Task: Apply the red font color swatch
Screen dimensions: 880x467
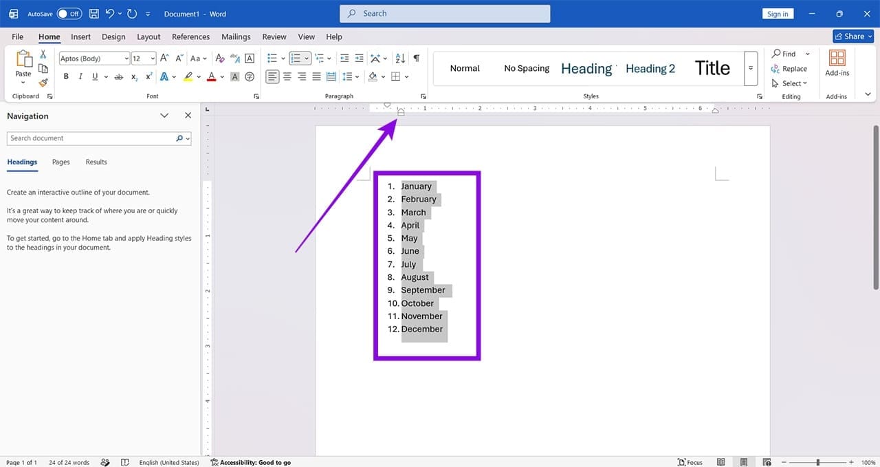Action: point(212,76)
